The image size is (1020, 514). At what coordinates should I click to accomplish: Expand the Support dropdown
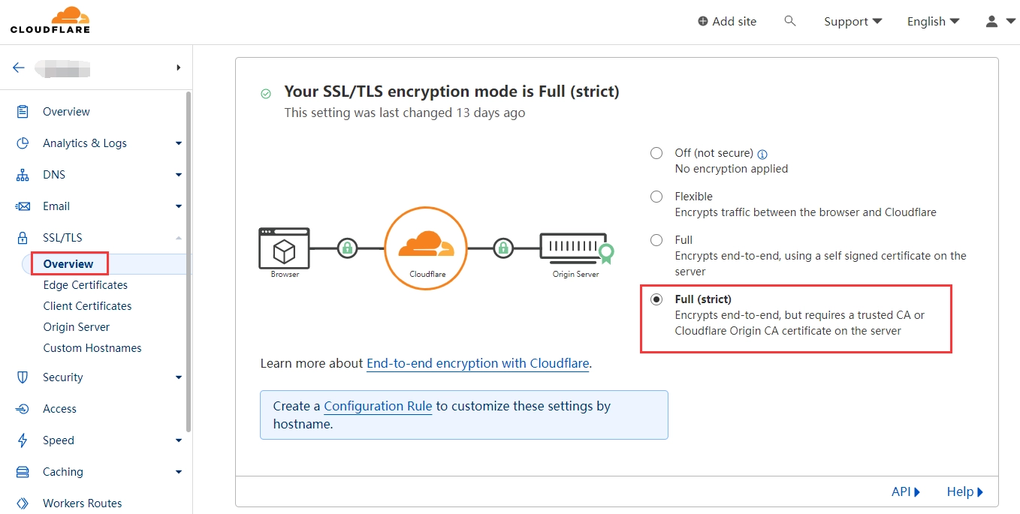pos(852,21)
